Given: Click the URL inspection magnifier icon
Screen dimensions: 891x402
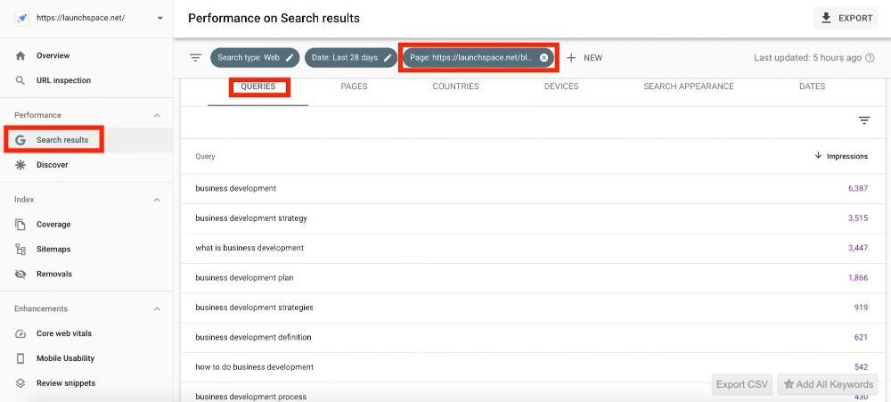Looking at the screenshot, I should point(20,81).
